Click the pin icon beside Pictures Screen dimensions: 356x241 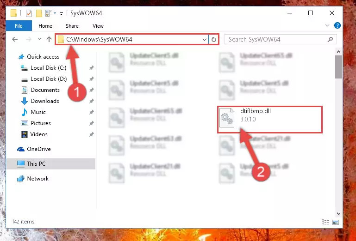pyautogui.click(x=92, y=123)
